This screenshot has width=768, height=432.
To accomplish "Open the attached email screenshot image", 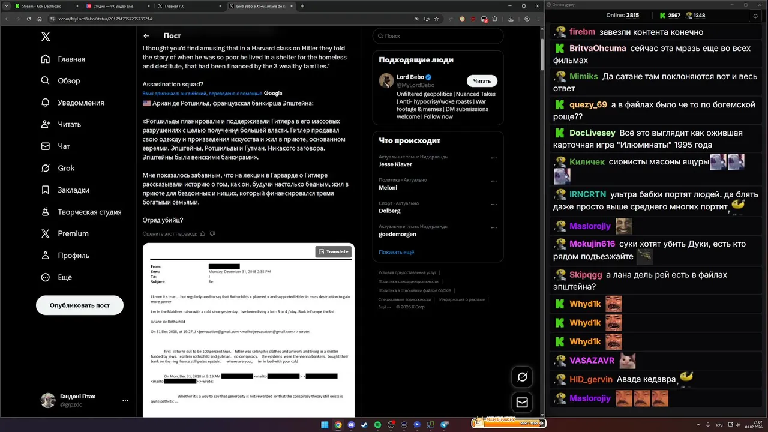I will [x=248, y=330].
